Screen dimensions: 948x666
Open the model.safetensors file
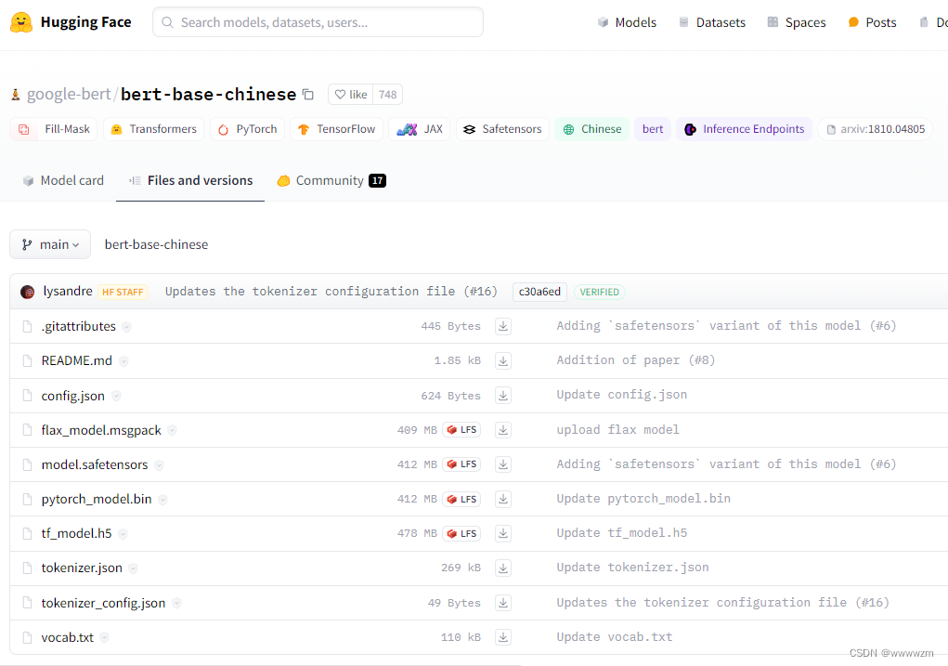(x=95, y=464)
